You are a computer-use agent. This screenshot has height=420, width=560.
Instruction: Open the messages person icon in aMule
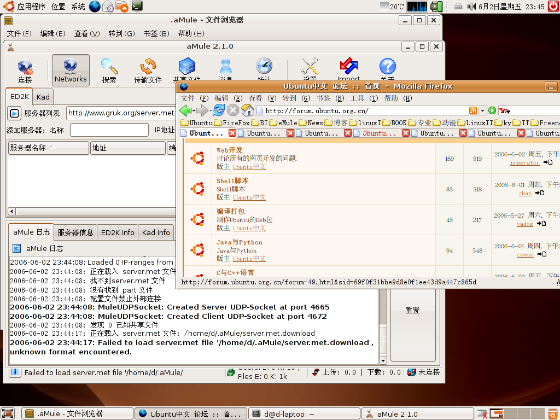coord(225,66)
